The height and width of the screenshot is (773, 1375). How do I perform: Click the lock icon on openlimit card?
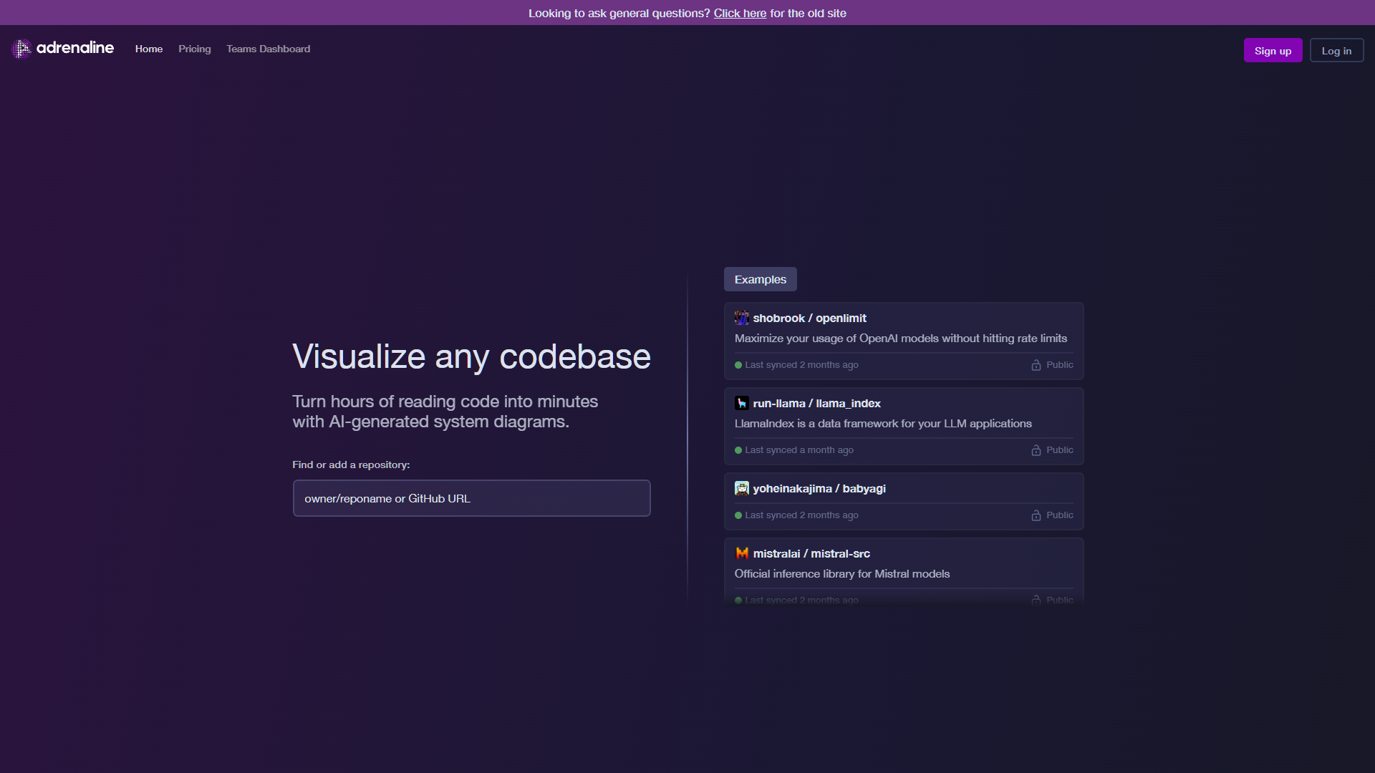(1036, 365)
